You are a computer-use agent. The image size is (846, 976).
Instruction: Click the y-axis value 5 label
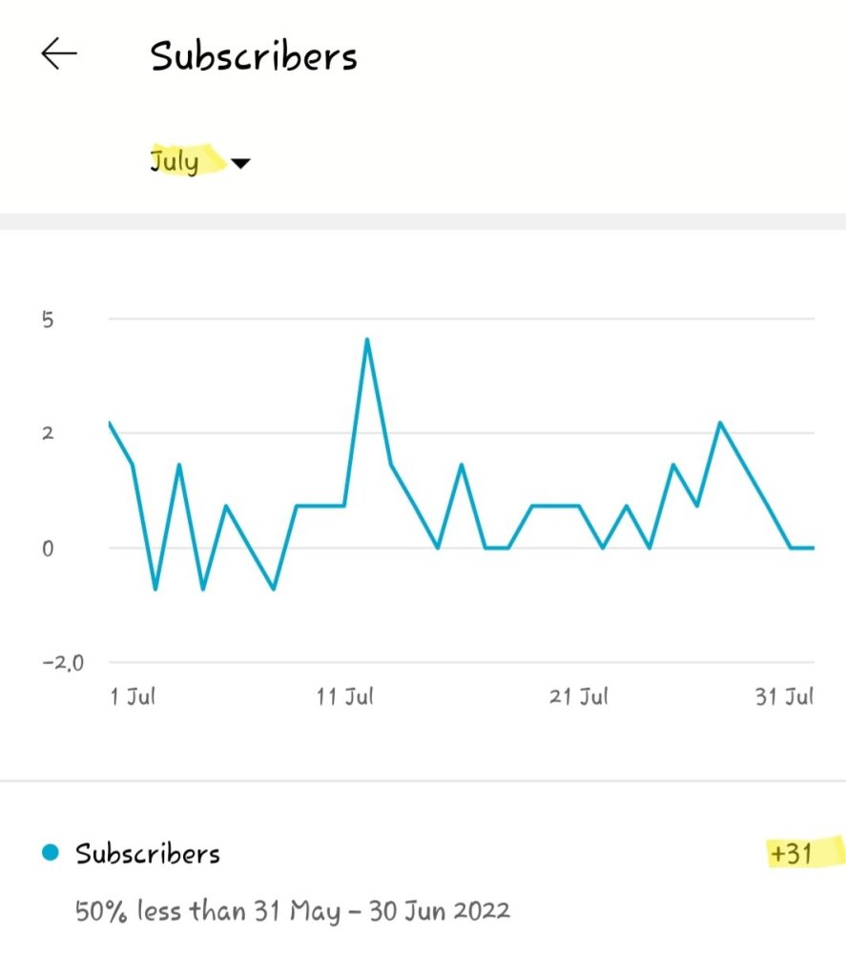click(46, 319)
